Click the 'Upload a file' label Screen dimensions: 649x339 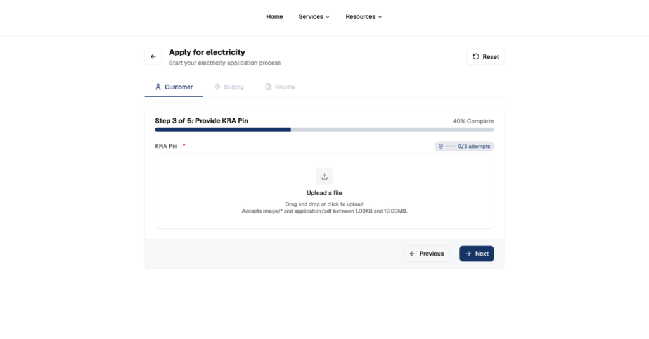324,193
